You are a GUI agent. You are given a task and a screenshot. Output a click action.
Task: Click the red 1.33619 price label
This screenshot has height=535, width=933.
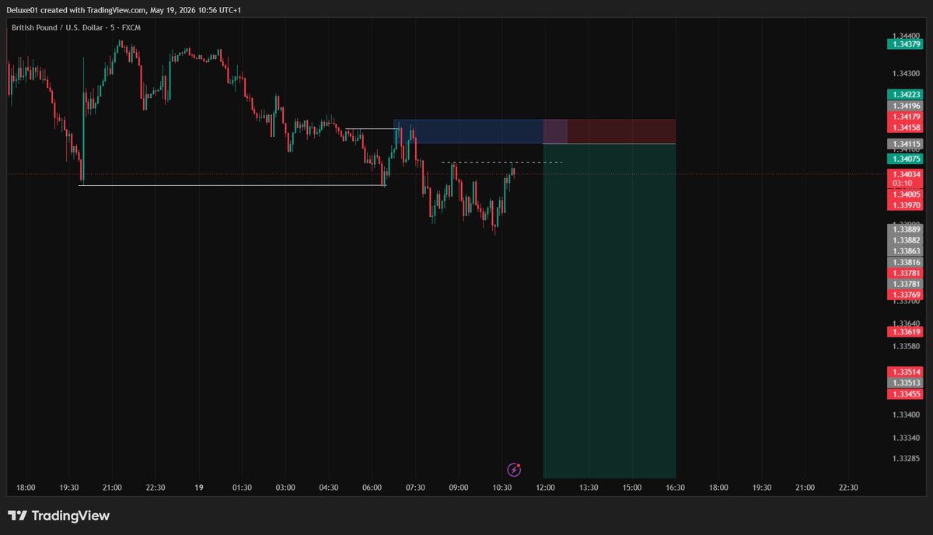pyautogui.click(x=904, y=332)
